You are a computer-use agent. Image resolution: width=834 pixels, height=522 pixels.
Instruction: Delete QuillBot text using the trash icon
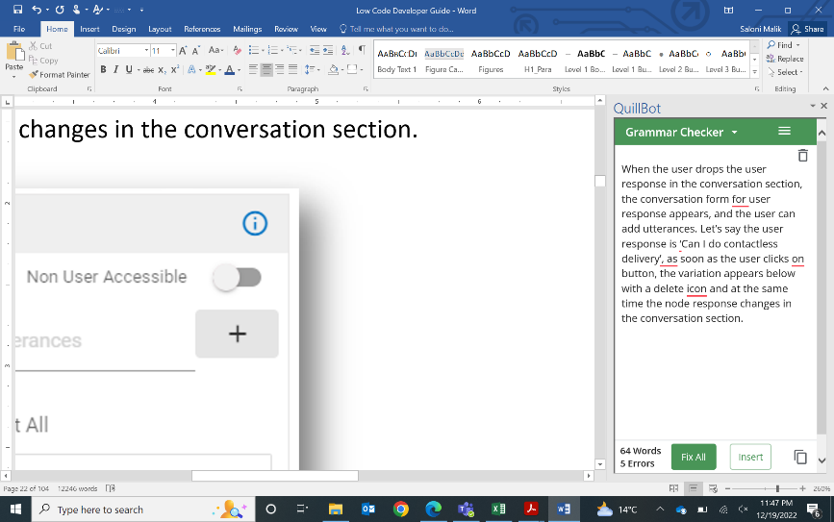[x=802, y=155]
